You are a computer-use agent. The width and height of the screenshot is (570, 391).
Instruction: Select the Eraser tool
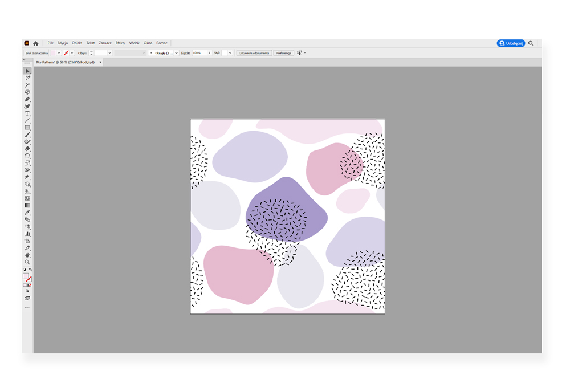[x=27, y=149]
